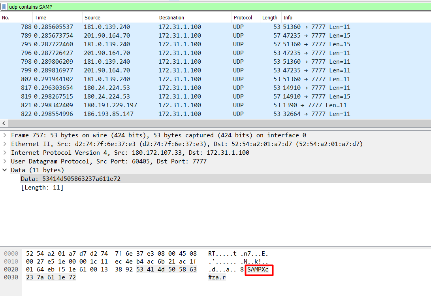Image resolution: width=431 pixels, height=296 pixels.
Task: Select packet number 789 from 201.90.164.70
Action: click(216, 36)
